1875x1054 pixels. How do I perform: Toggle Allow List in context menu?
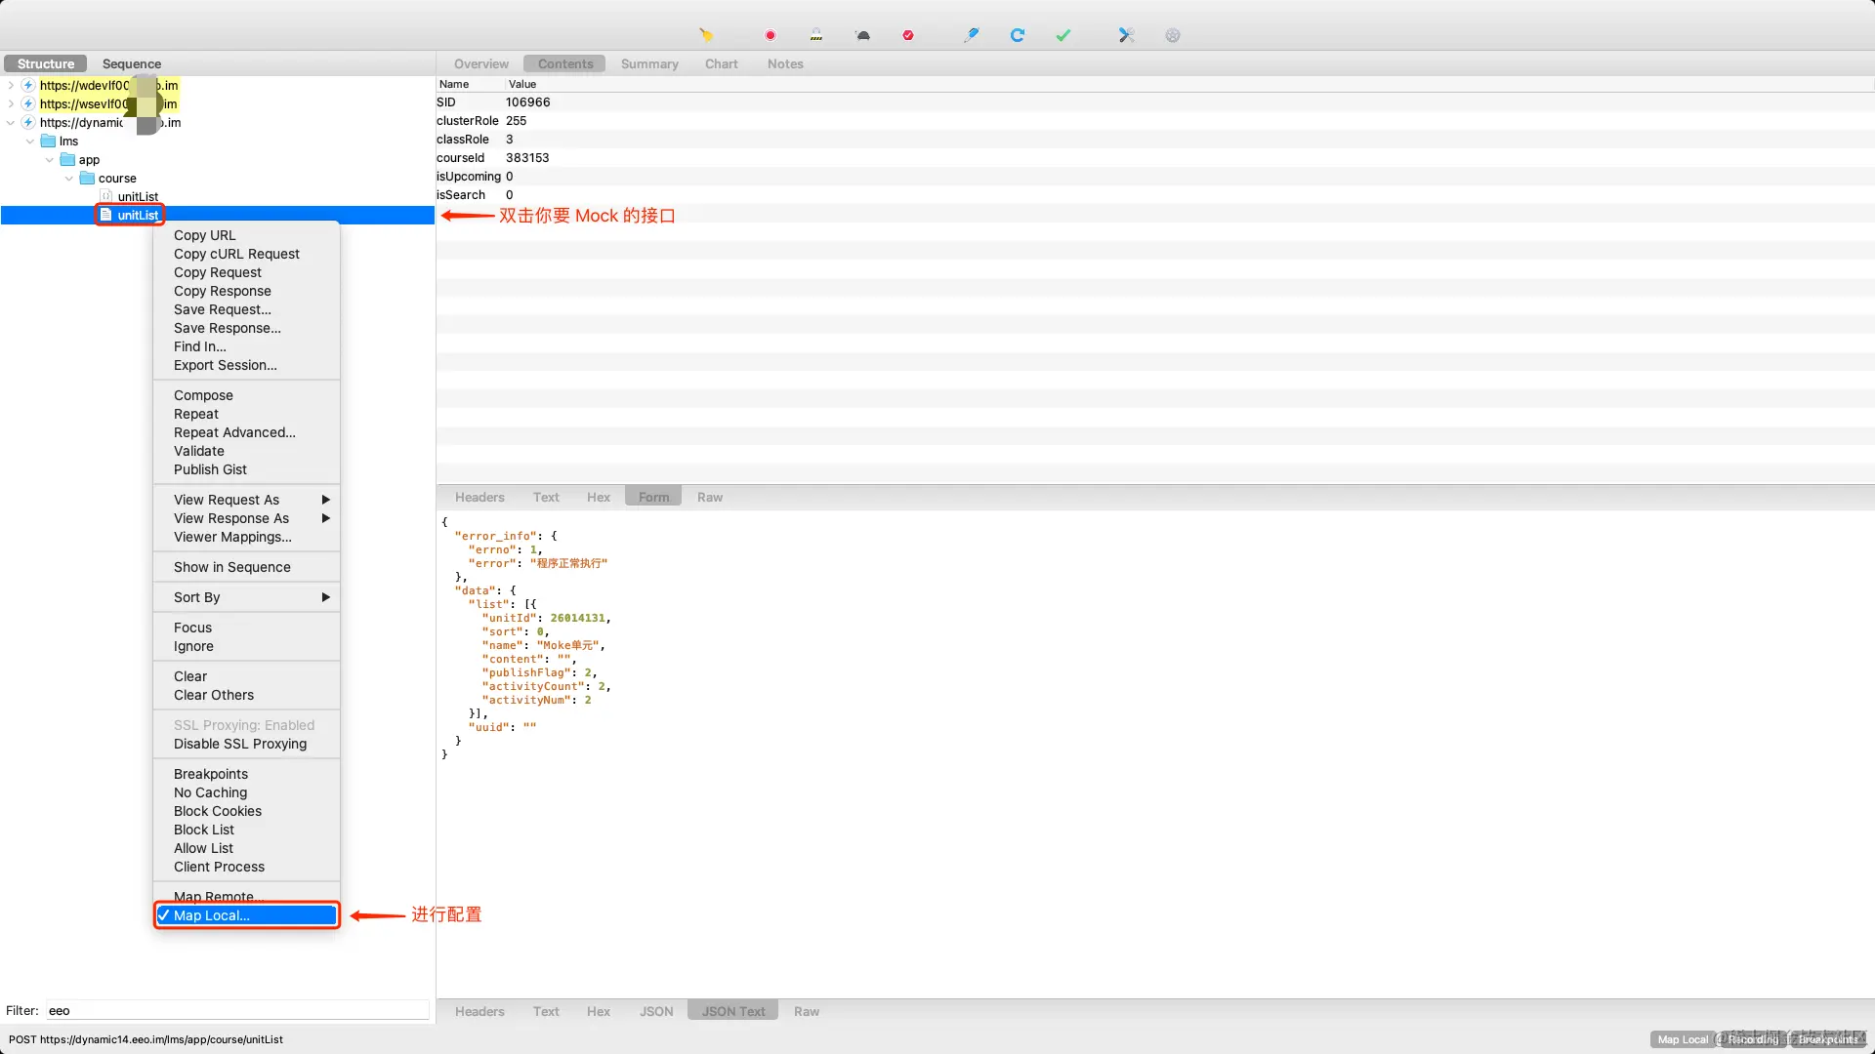tap(246, 848)
